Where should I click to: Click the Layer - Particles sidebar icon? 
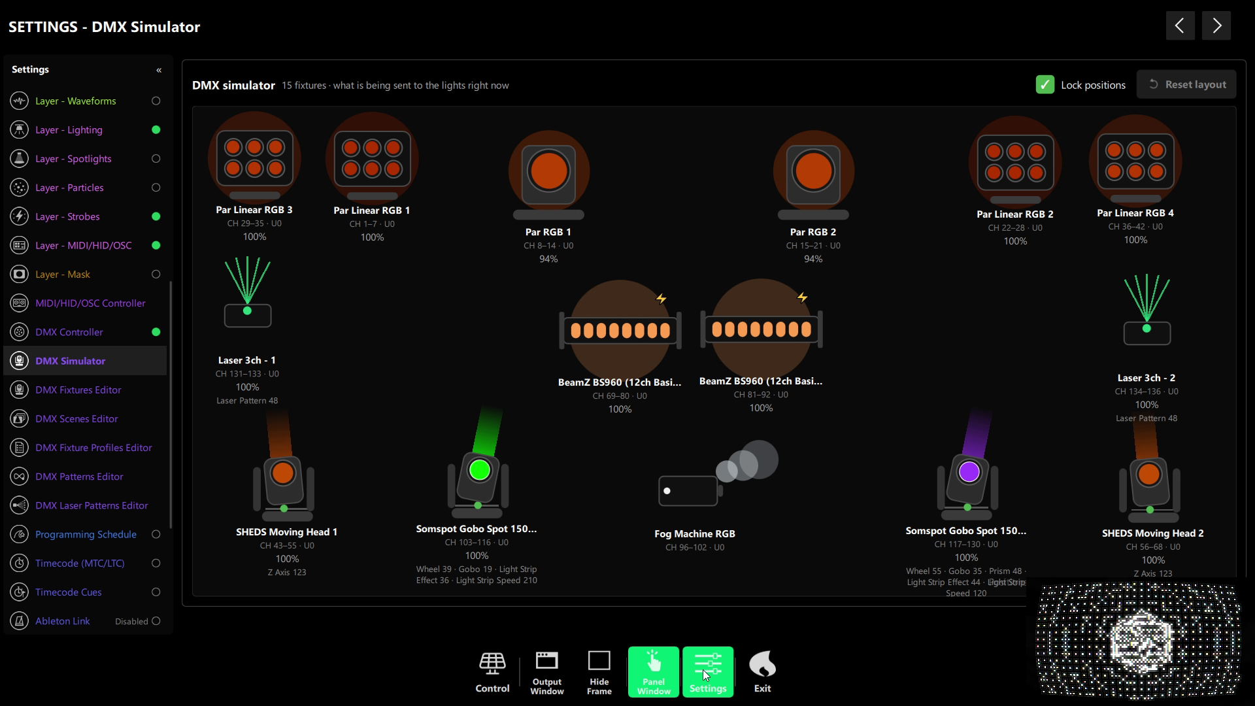coord(20,188)
